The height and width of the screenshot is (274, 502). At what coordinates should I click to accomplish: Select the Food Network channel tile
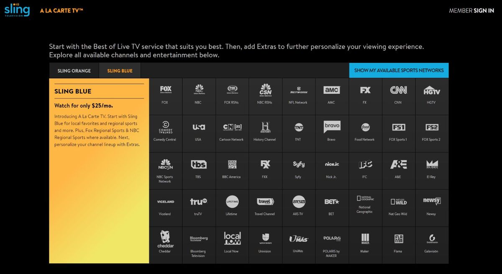point(365,133)
